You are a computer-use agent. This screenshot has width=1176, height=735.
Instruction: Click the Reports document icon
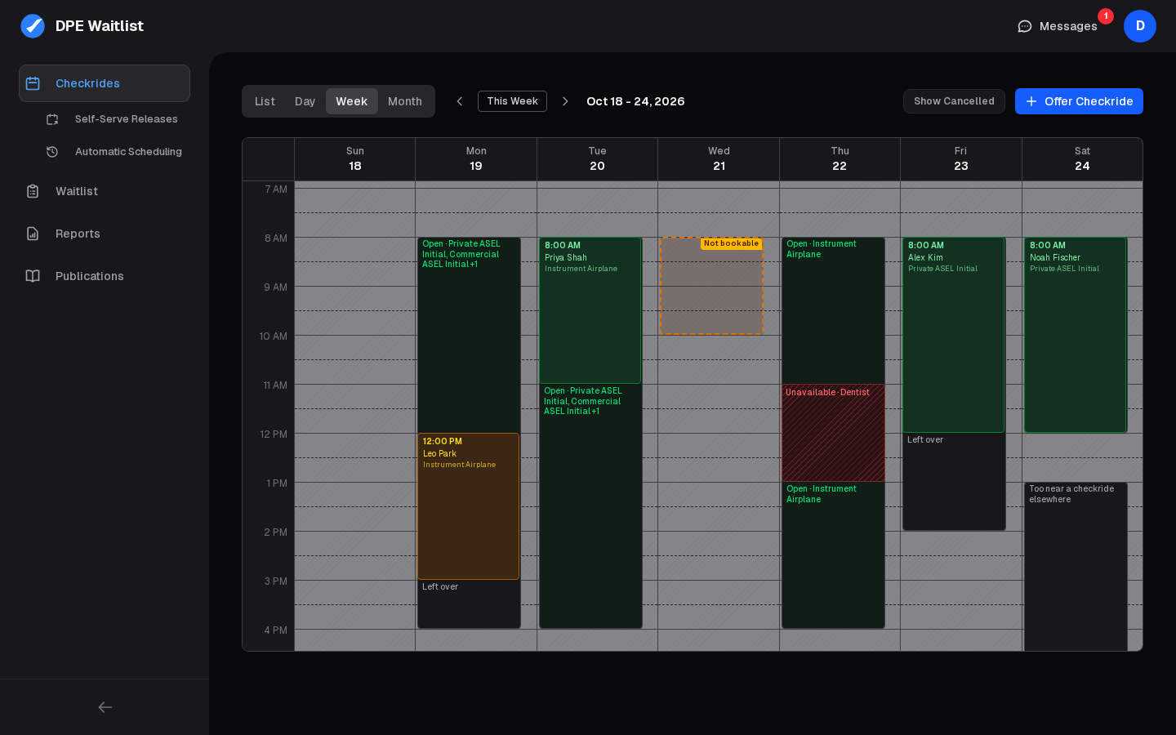[33, 234]
